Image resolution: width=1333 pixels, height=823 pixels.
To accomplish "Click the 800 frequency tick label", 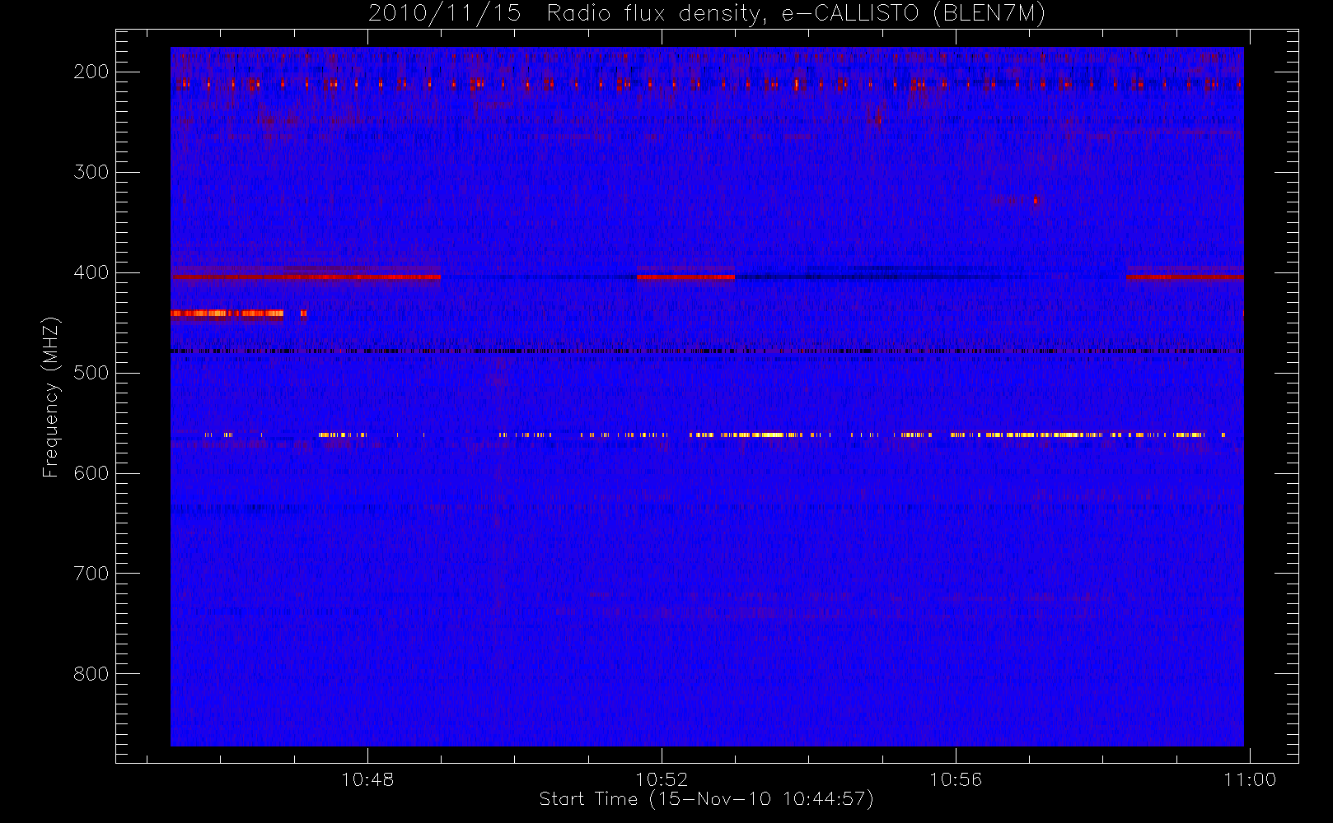I will pyautogui.click(x=91, y=674).
